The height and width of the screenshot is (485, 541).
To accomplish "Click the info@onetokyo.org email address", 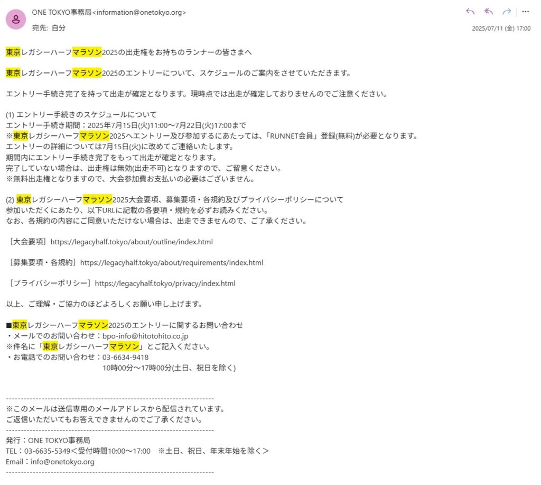I will 62,462.
